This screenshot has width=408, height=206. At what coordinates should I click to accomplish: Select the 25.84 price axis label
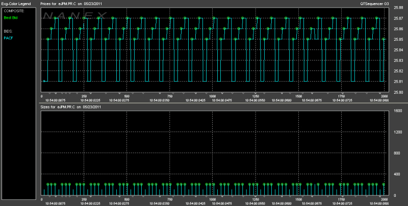click(x=398, y=50)
